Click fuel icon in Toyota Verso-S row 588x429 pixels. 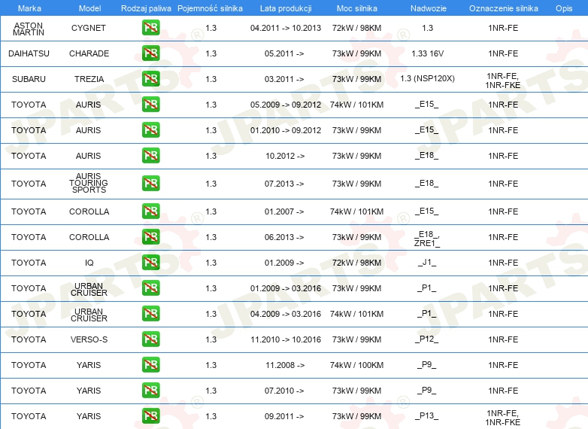tap(150, 339)
